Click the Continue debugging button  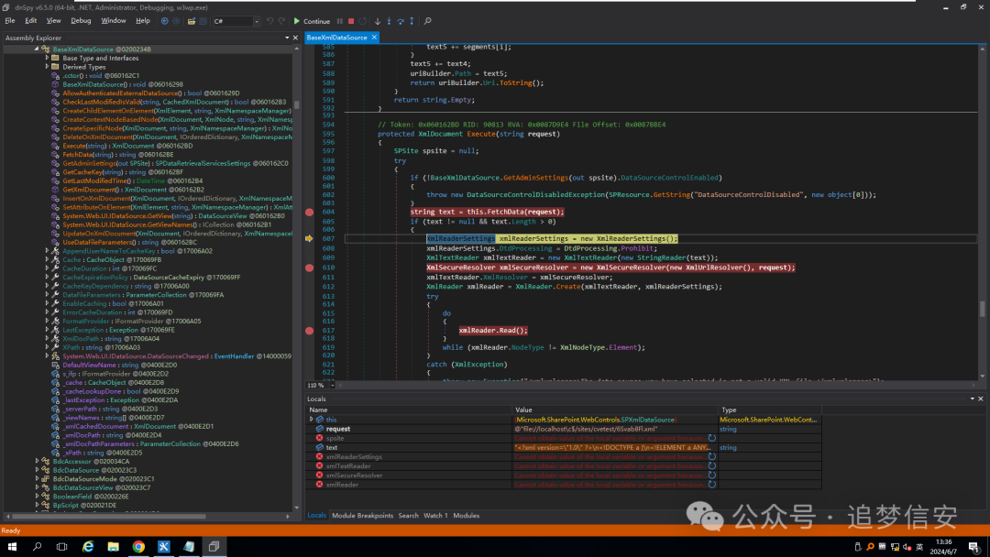coord(311,21)
